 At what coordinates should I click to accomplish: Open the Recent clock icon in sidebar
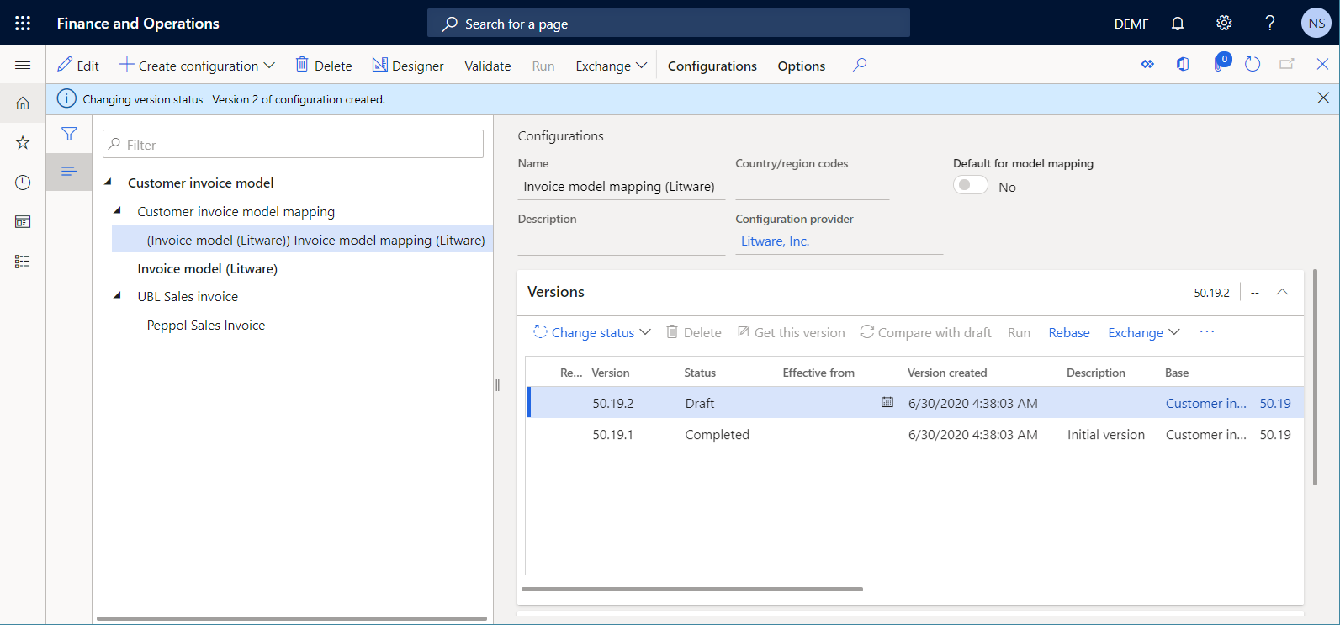pos(23,183)
